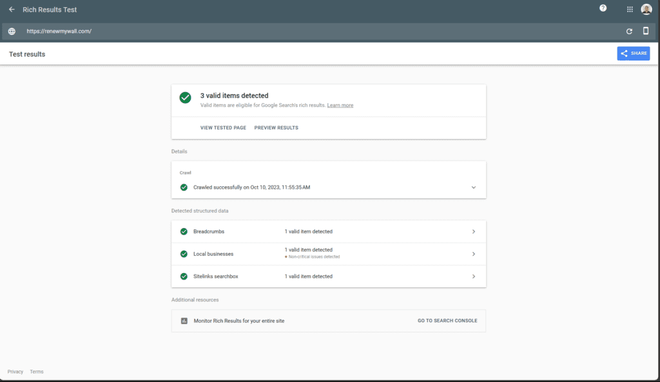This screenshot has width=660, height=382.
Task: Click the Sitelinks searchbox check icon
Action: (184, 276)
